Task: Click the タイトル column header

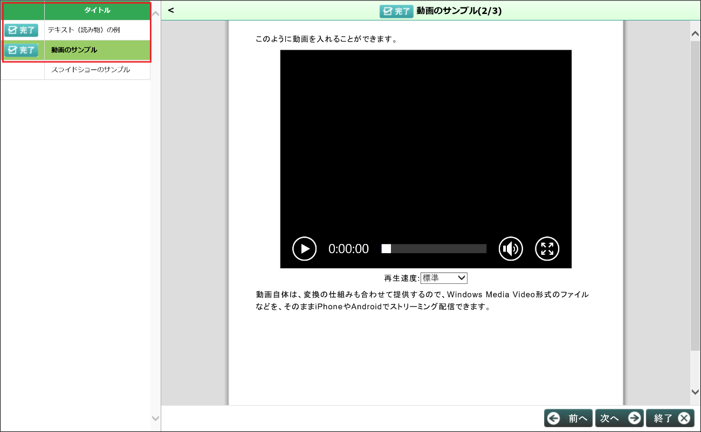Action: pyautogui.click(x=97, y=10)
